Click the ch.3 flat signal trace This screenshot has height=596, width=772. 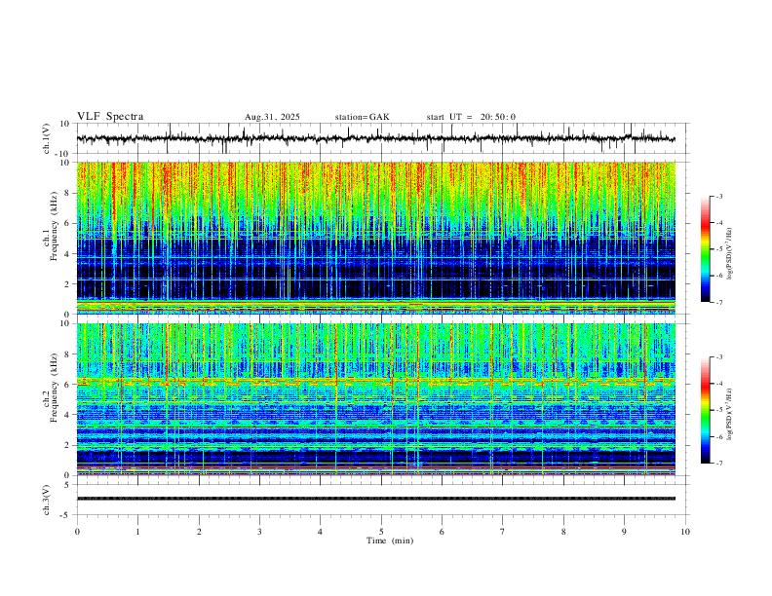(x=375, y=499)
